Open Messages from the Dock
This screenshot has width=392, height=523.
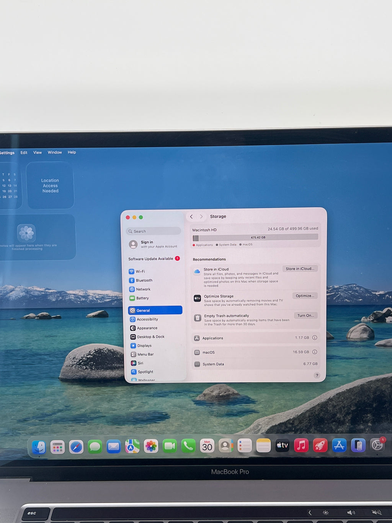tap(95, 447)
